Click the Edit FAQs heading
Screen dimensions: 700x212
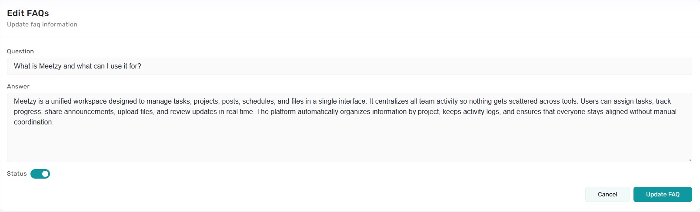28,13
